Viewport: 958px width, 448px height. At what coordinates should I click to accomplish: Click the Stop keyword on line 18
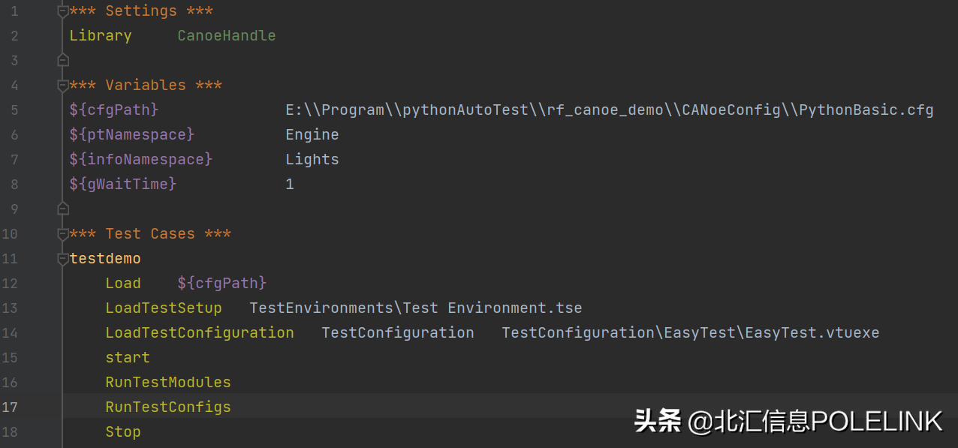click(123, 432)
